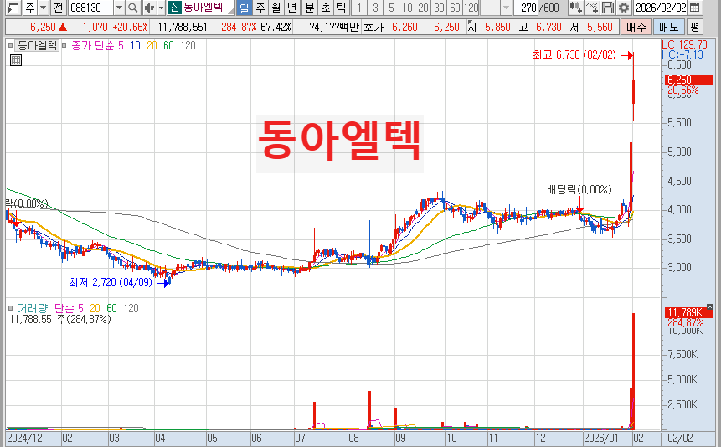Viewport: 721px width, 447px height.
Task: Click the 평 button
Action: (x=694, y=27)
